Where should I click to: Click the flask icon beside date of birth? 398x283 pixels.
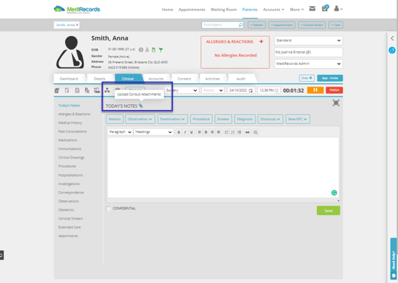[x=147, y=50]
